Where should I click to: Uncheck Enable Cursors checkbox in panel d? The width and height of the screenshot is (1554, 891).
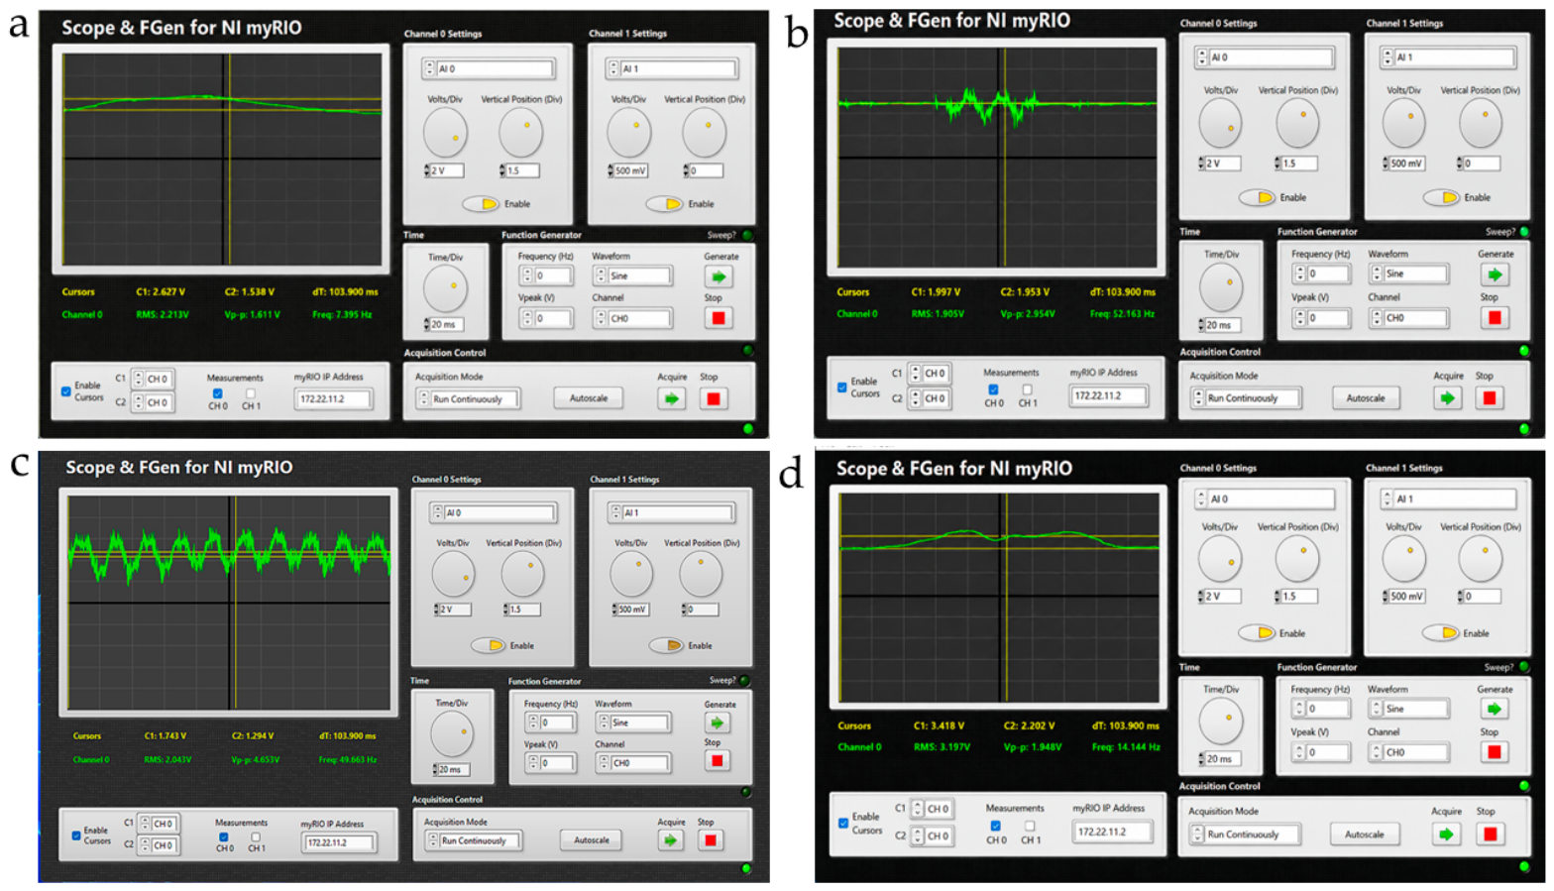(842, 823)
